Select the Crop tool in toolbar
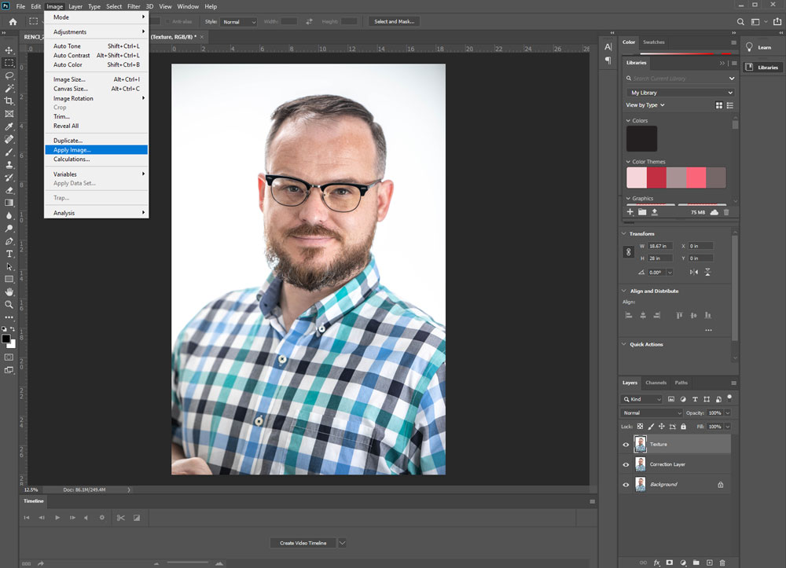 tap(9, 101)
